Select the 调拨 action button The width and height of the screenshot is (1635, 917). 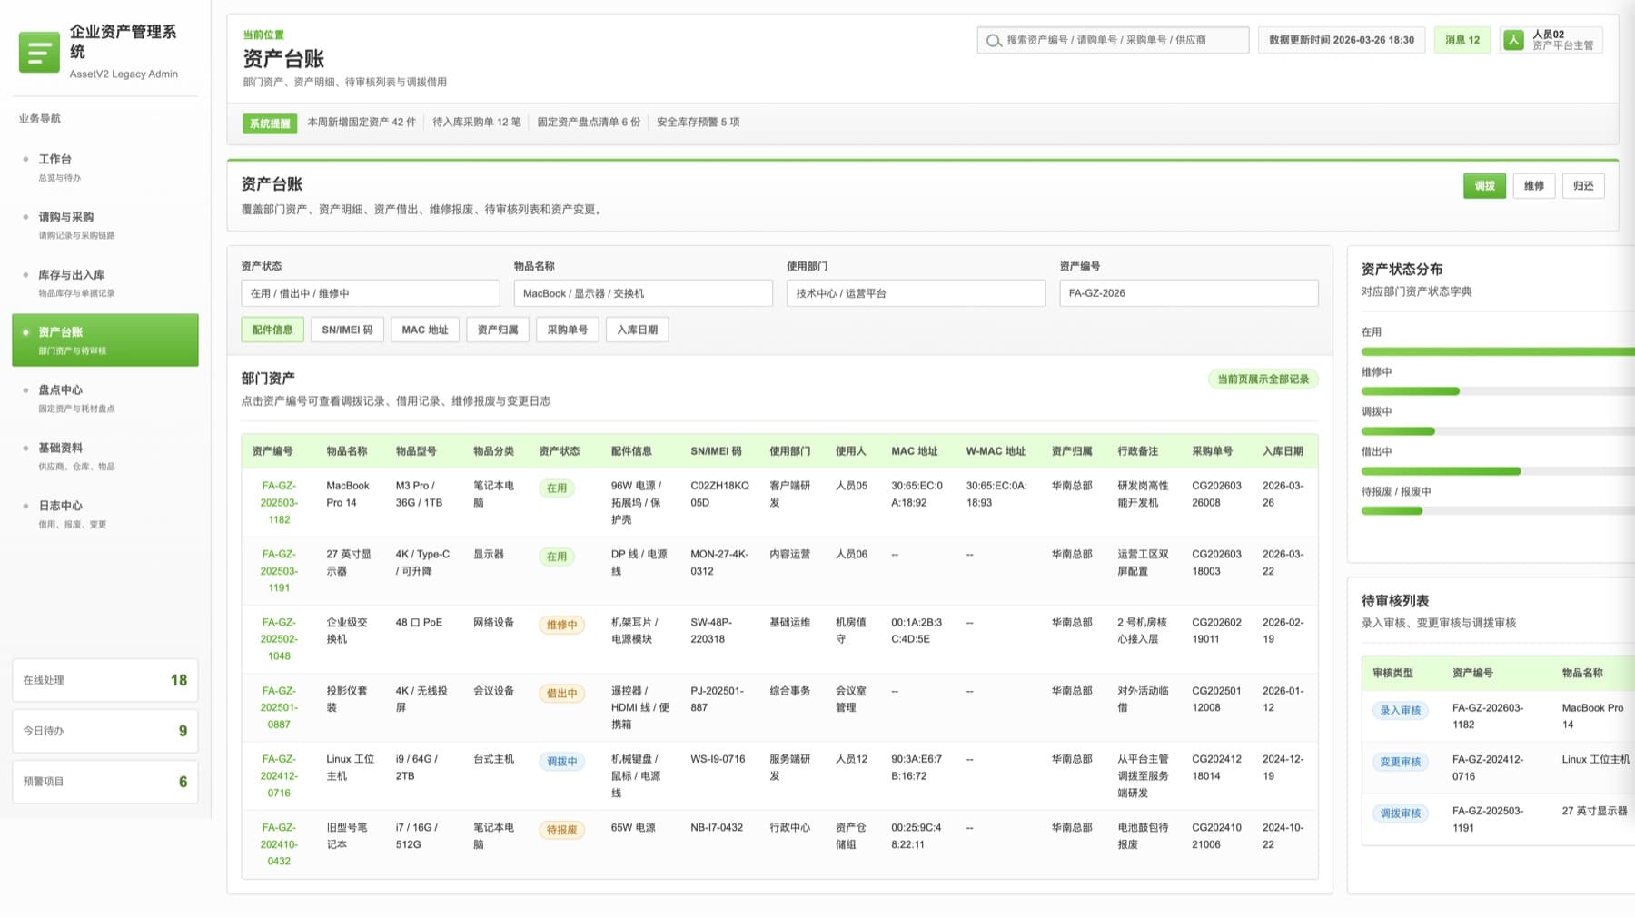pos(1484,186)
